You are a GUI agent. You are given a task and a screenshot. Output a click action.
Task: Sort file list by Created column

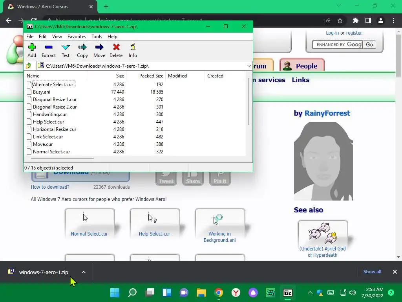click(225, 76)
